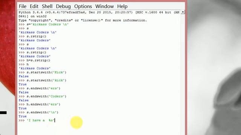Click the 'D64)] on win32' line

(33, 16)
